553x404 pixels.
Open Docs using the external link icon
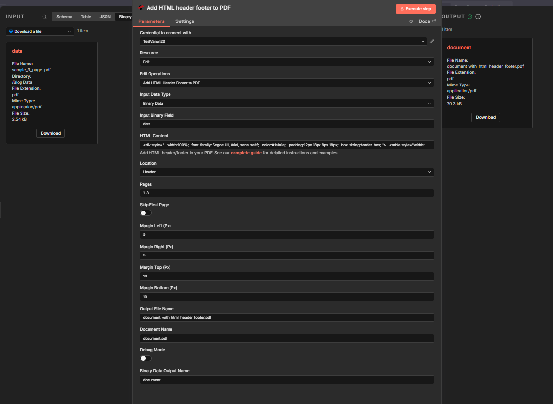pos(433,21)
